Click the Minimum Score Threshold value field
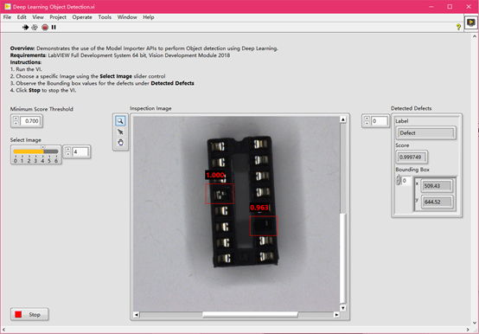The width and height of the screenshot is (479, 334). pyautogui.click(x=30, y=121)
